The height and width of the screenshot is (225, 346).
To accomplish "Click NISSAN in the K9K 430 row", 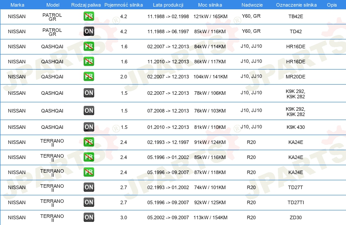I will tap(17, 127).
